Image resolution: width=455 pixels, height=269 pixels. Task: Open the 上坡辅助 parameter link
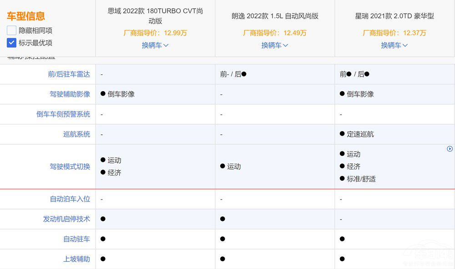coord(76,259)
